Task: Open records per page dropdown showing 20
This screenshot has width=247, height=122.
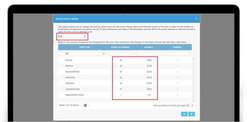Action: click(x=190, y=105)
